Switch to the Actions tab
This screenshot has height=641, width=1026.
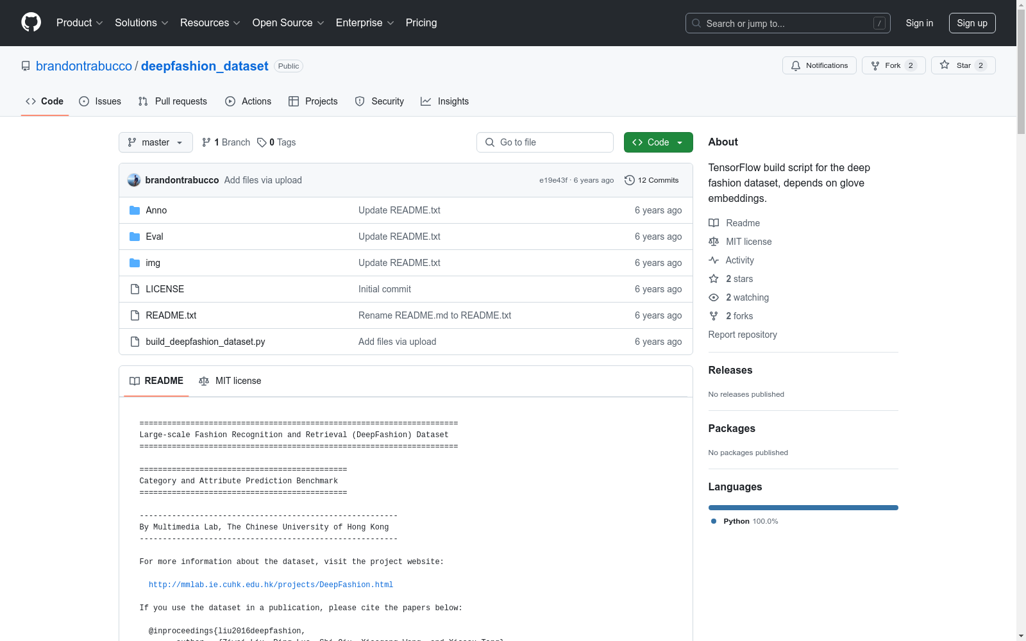(x=248, y=101)
